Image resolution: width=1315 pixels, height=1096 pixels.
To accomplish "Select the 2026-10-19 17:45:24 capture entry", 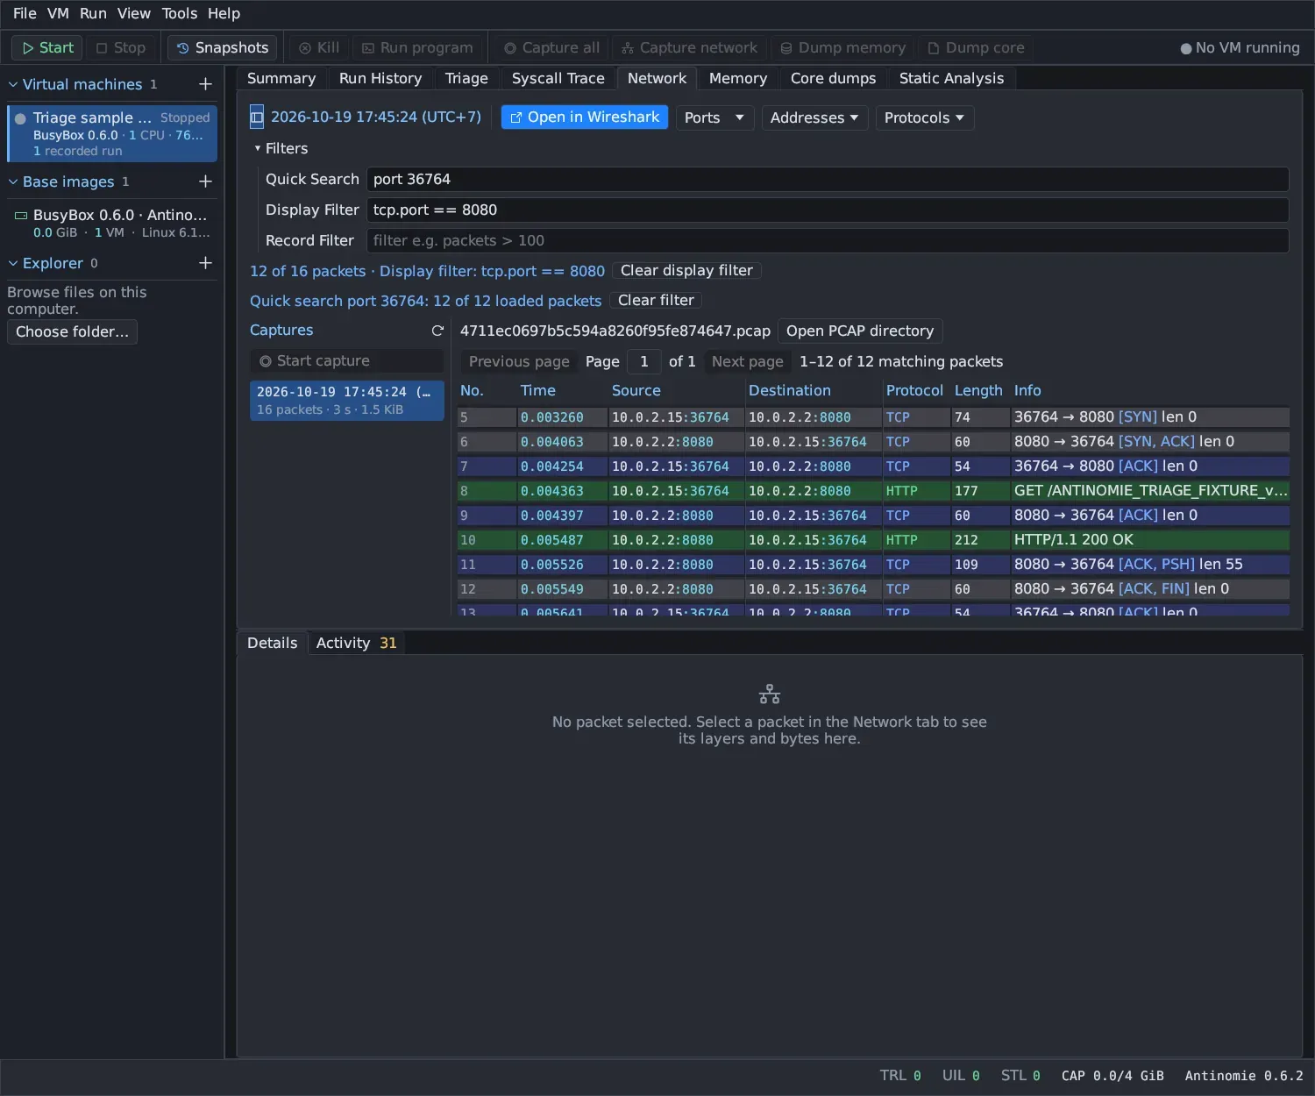I will pyautogui.click(x=346, y=400).
